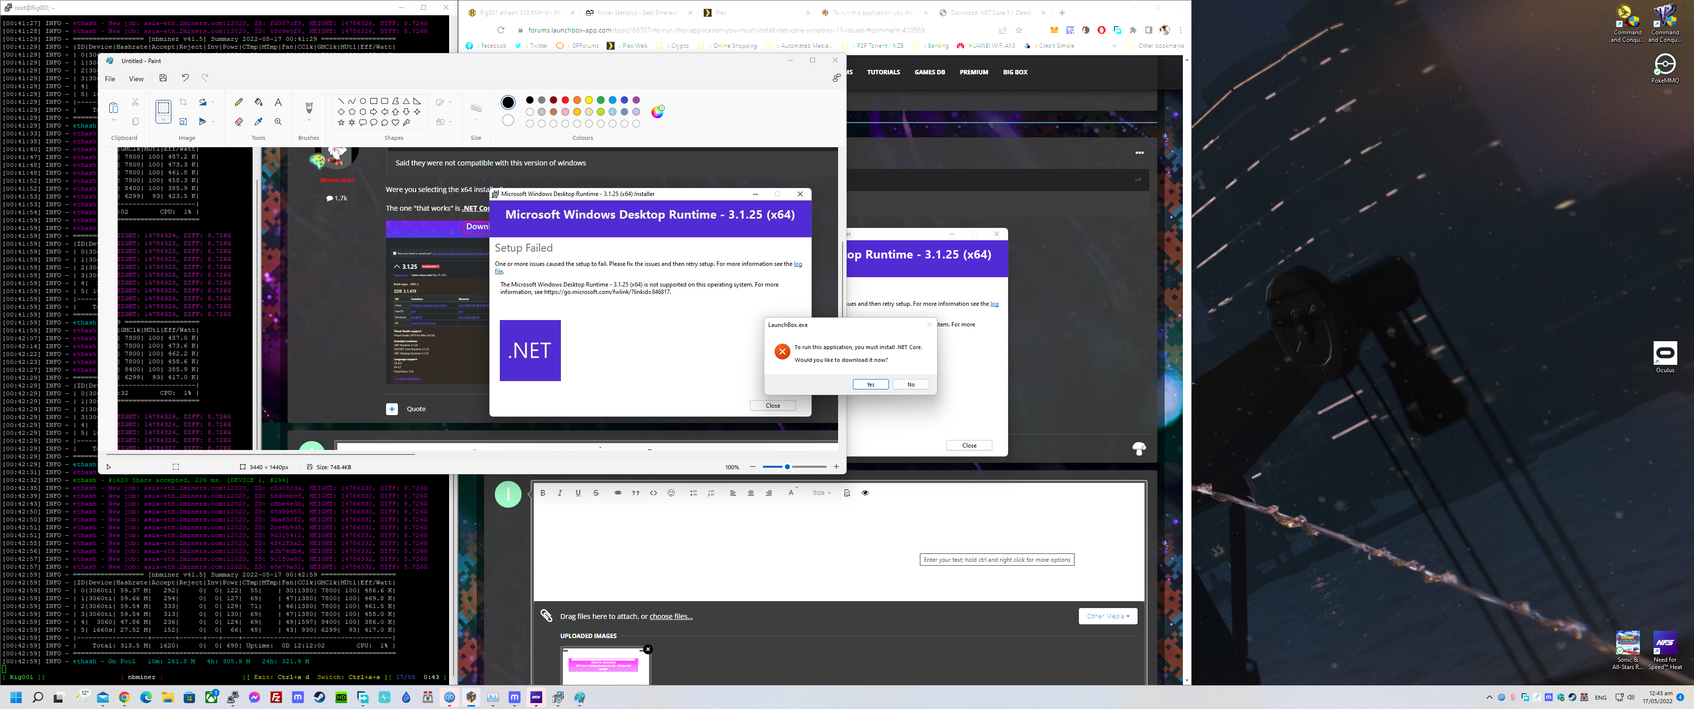The image size is (1694, 709).
Task: Expand the Select tool dropdown in Paint
Action: (163, 120)
